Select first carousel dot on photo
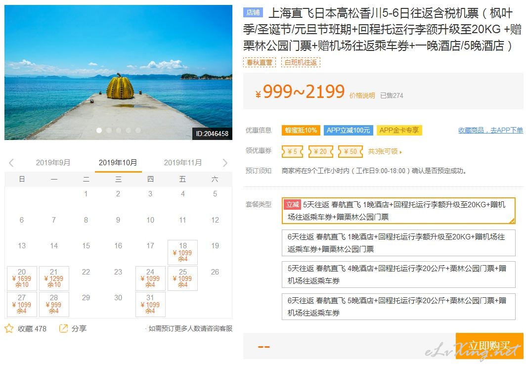This screenshot has height=368, width=526. 99,130
